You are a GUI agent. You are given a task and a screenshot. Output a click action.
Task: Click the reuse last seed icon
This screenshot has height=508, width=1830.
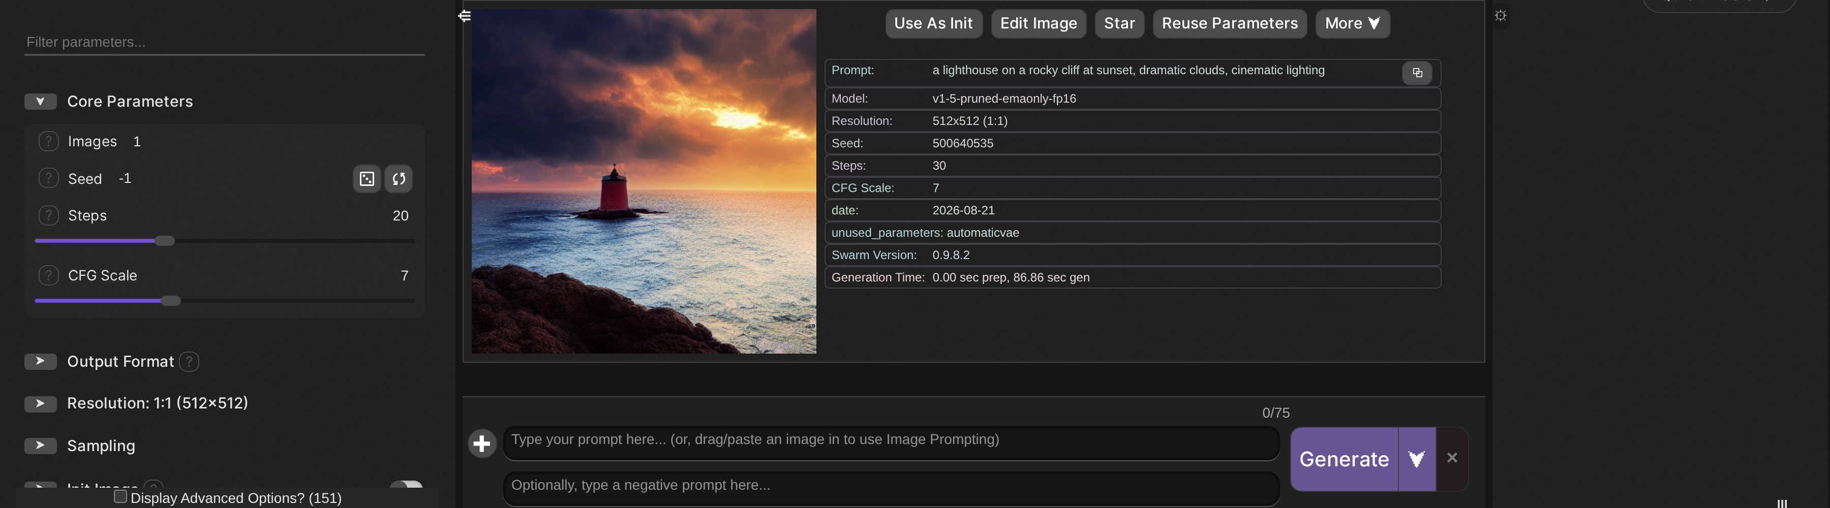pyautogui.click(x=399, y=179)
